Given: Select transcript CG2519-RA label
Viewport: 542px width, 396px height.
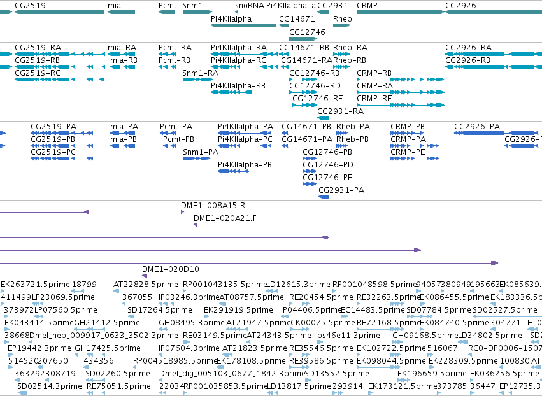Looking at the screenshot, I should tap(38, 47).
